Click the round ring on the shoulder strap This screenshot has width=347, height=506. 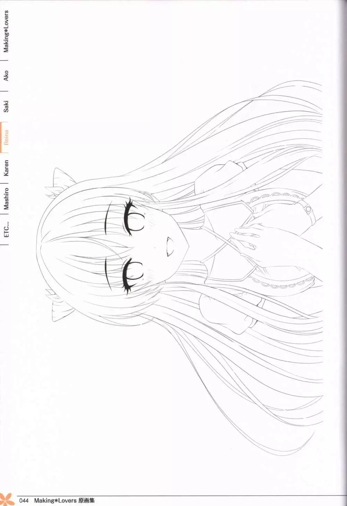(308, 209)
